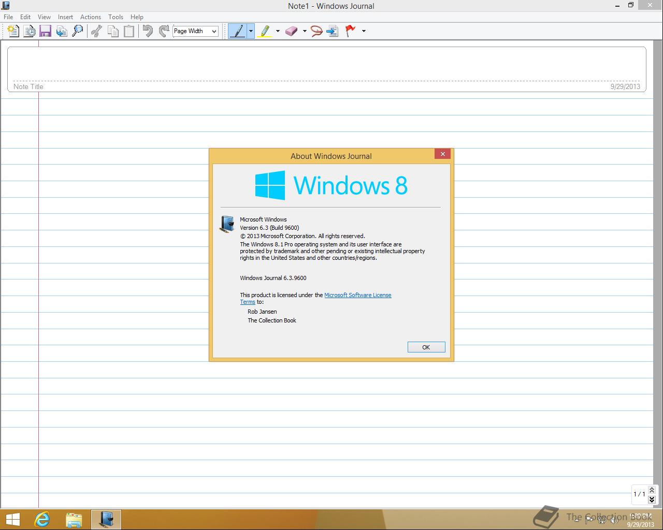Open the Actions menu

point(91,17)
